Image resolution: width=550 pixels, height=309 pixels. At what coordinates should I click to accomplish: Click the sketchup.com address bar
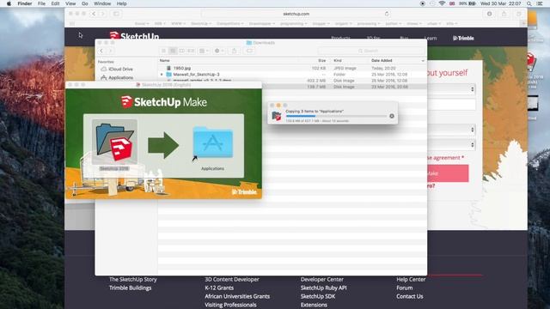pyautogui.click(x=296, y=14)
